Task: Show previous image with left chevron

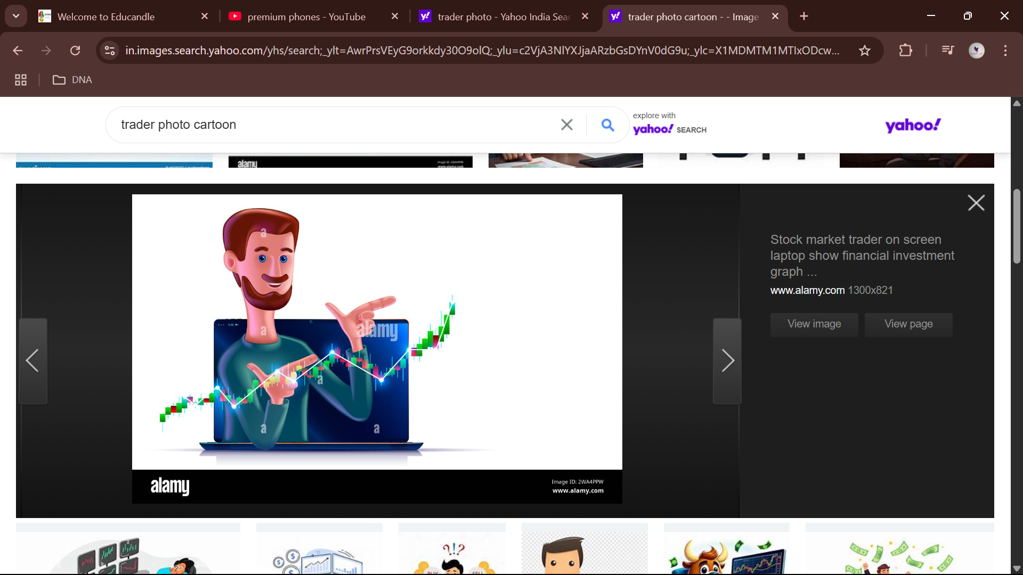Action: pos(33,360)
